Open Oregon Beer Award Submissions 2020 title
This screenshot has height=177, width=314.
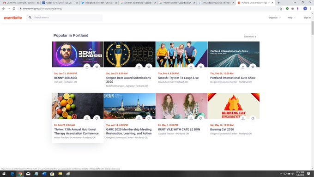coord(128,80)
